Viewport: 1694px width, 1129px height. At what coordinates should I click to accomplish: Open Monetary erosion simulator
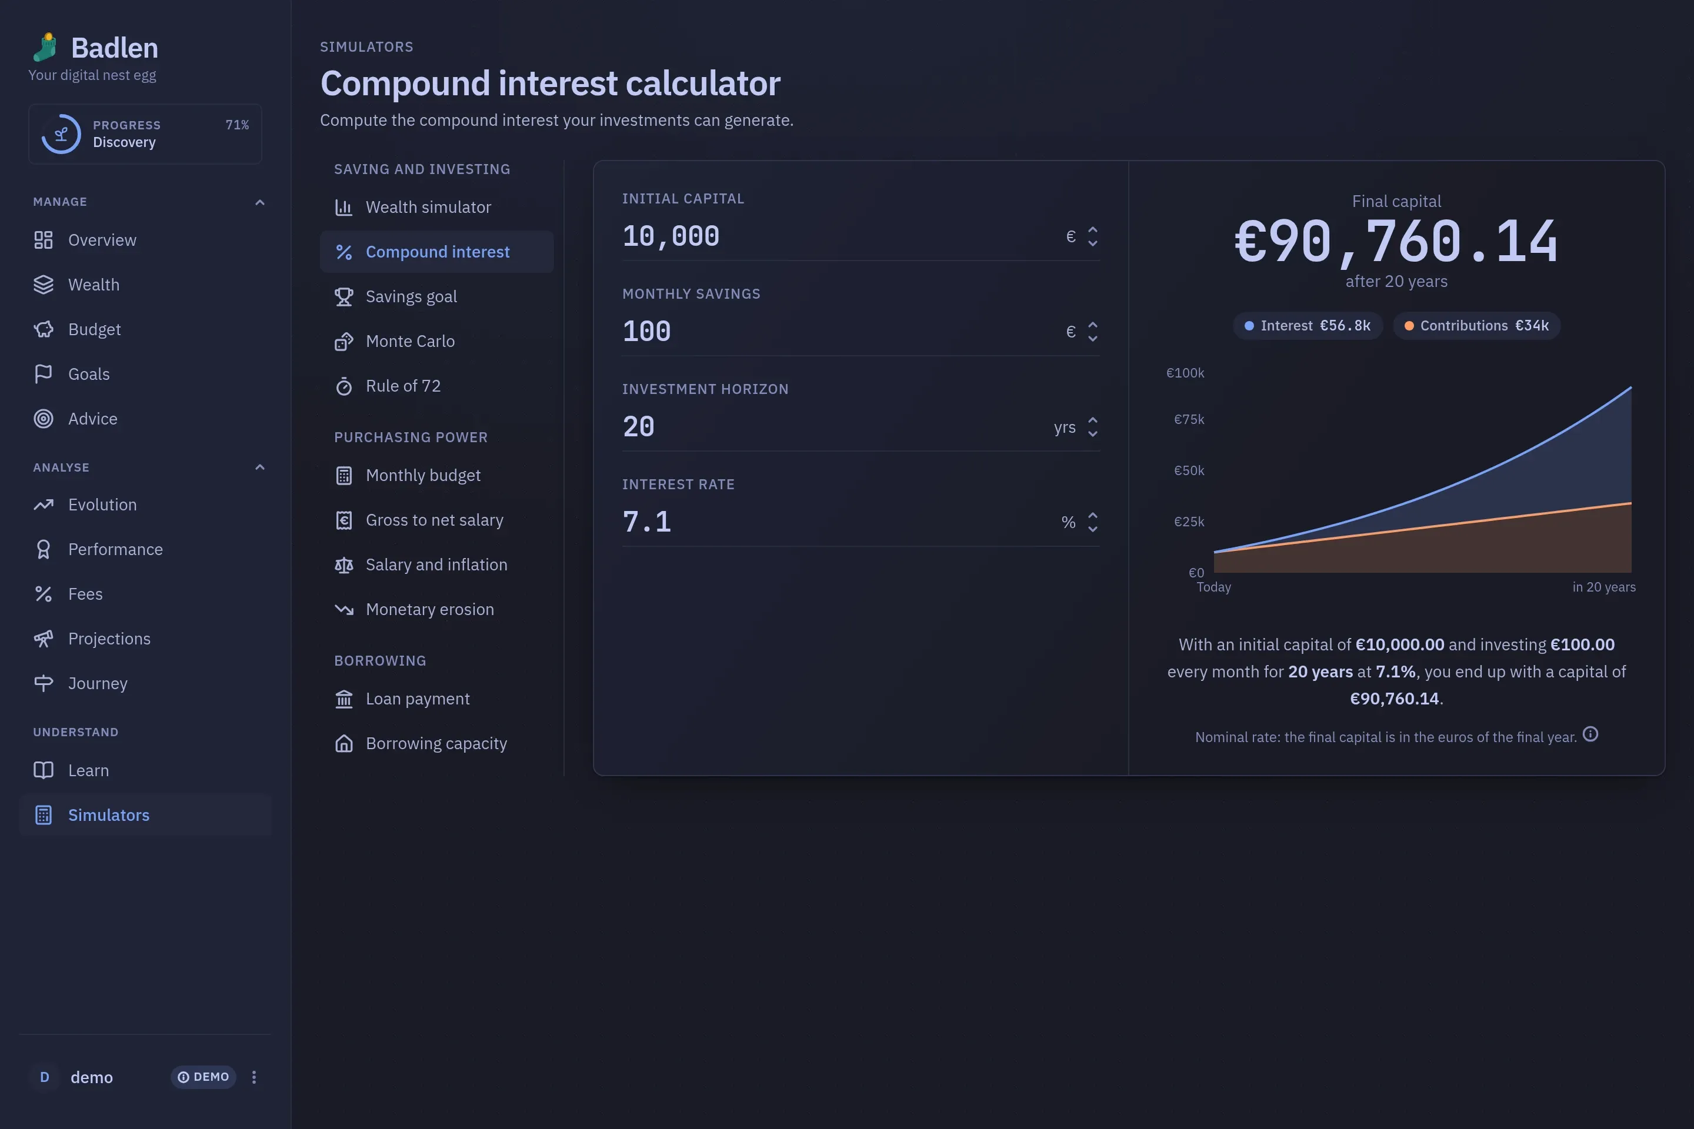(436, 609)
